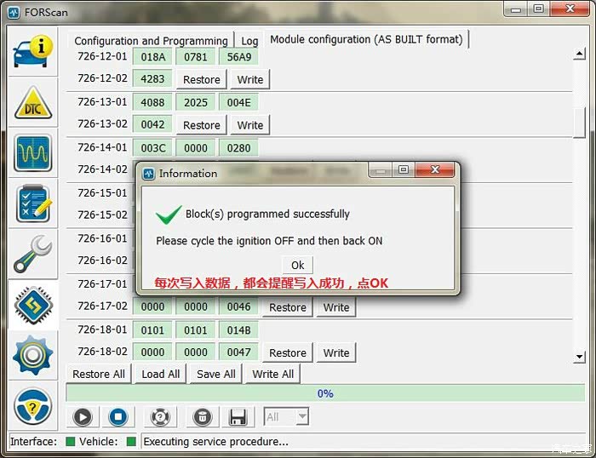Open the All filter dropdown
This screenshot has width=596, height=458.
coord(286,417)
